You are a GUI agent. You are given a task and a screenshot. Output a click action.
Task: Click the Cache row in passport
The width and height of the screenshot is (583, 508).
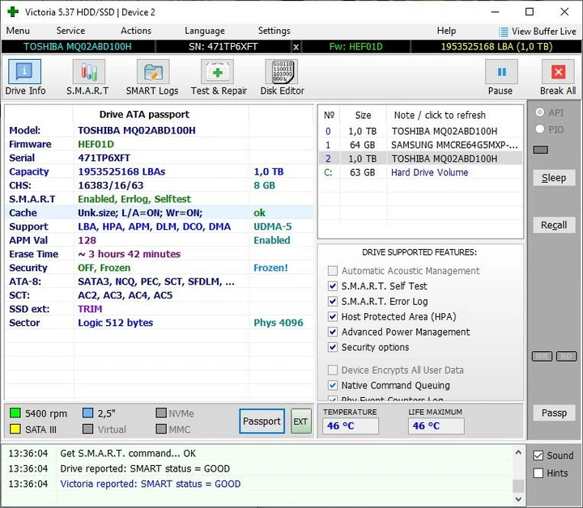point(160,213)
